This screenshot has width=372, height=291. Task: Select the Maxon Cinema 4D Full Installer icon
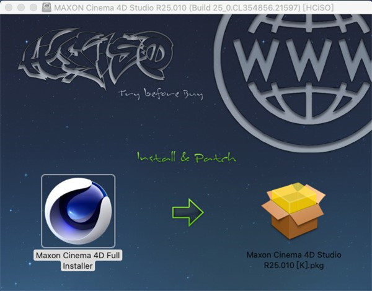(x=78, y=211)
